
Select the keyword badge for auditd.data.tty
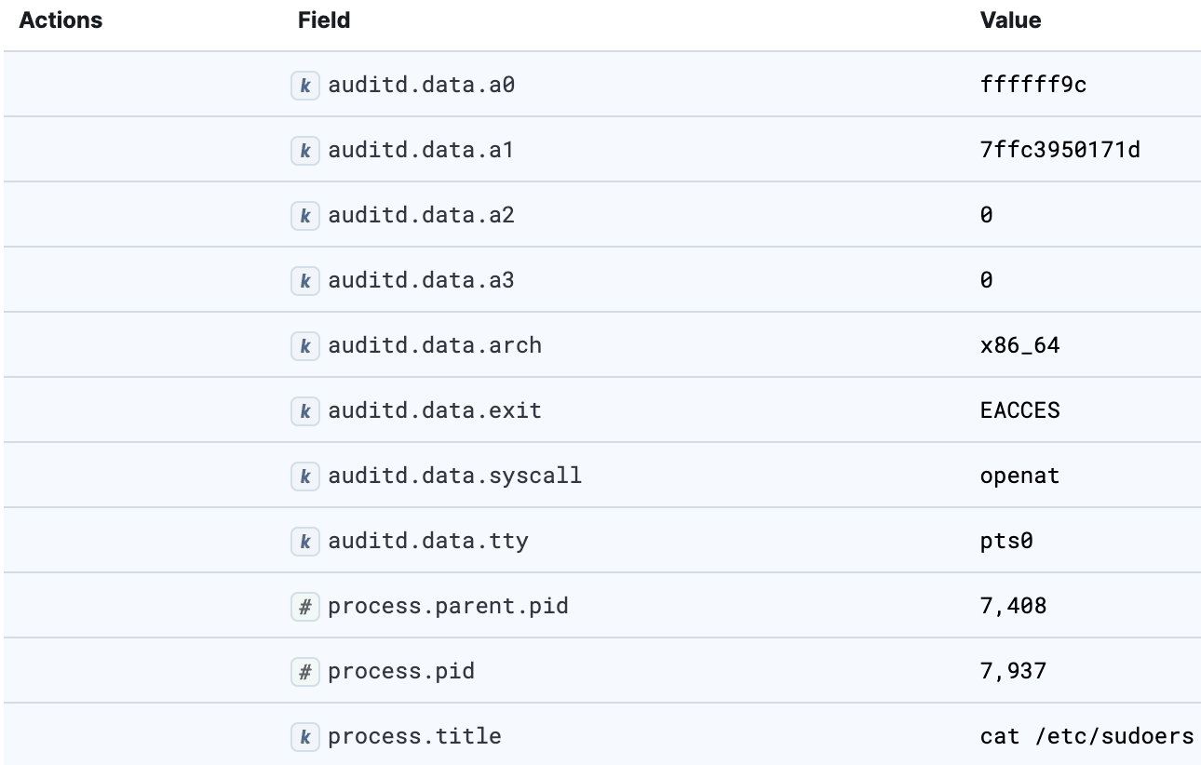click(x=305, y=541)
